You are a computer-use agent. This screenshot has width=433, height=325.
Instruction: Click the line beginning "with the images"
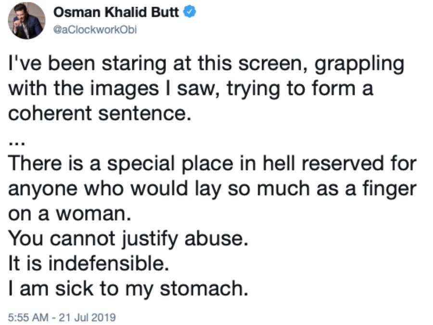tap(191, 90)
